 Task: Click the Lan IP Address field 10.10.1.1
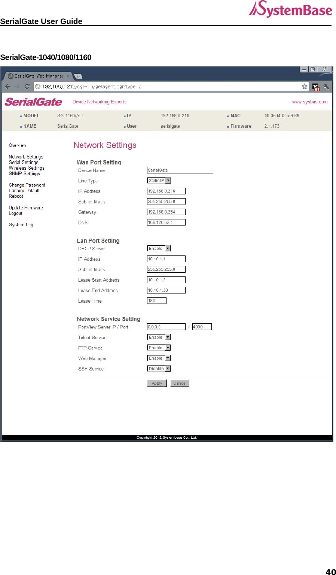pyautogui.click(x=166, y=259)
